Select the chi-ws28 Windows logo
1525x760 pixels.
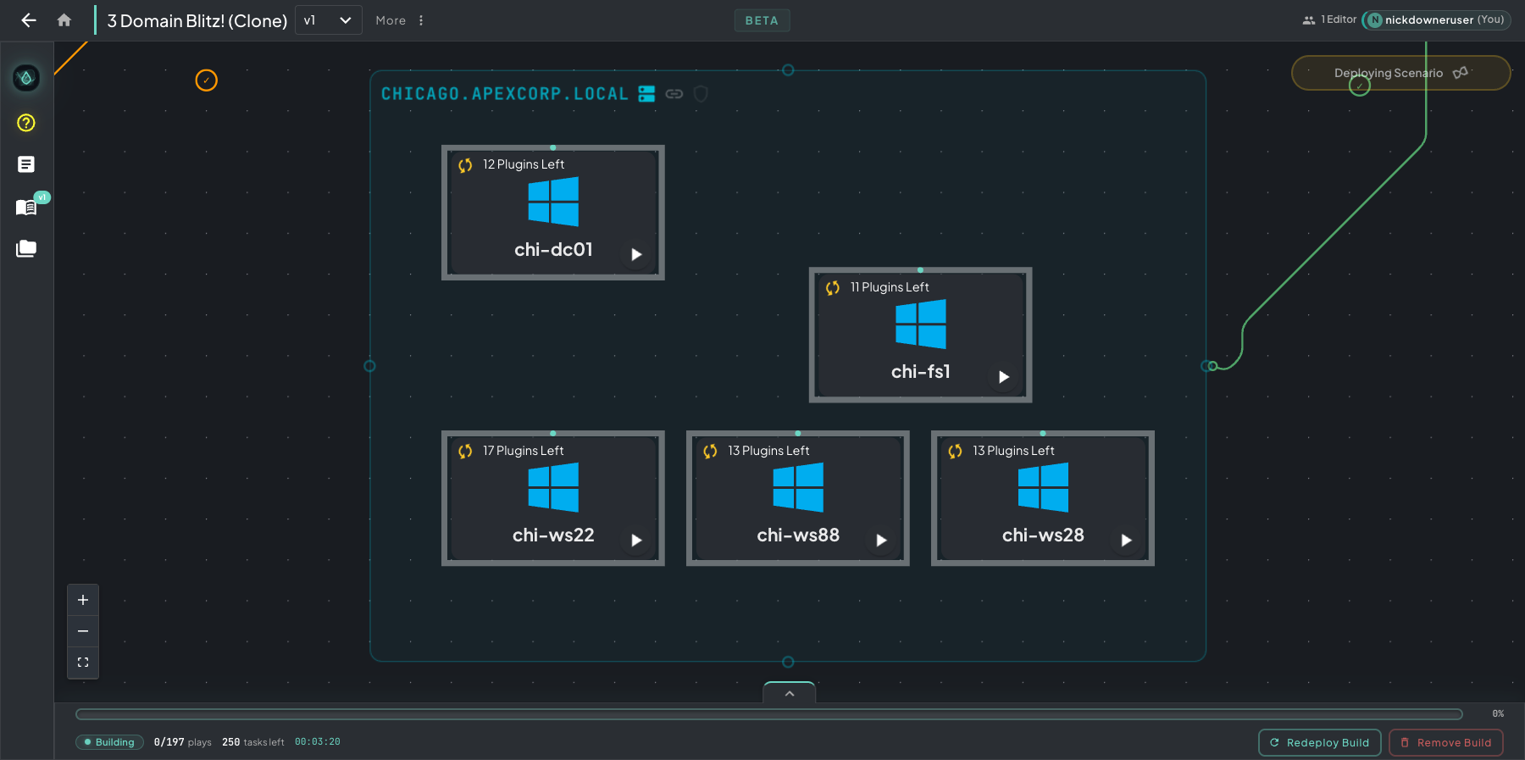click(x=1043, y=487)
